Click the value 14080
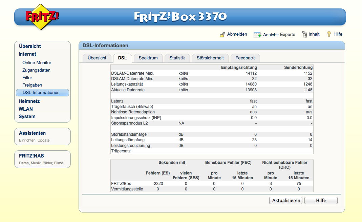This screenshot has height=222, width=362. [x=251, y=84]
